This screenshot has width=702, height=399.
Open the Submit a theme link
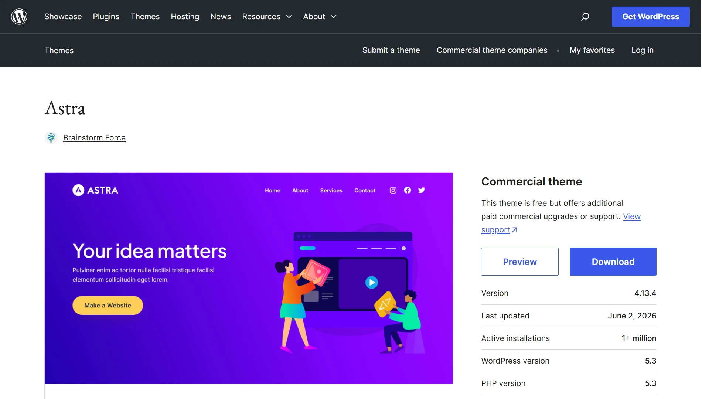click(391, 50)
